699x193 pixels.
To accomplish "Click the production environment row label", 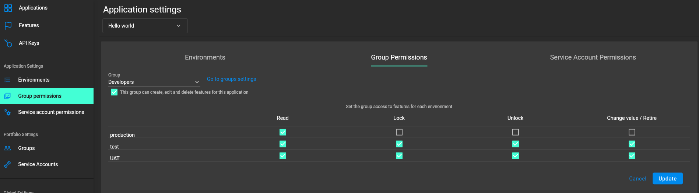I will click(122, 135).
